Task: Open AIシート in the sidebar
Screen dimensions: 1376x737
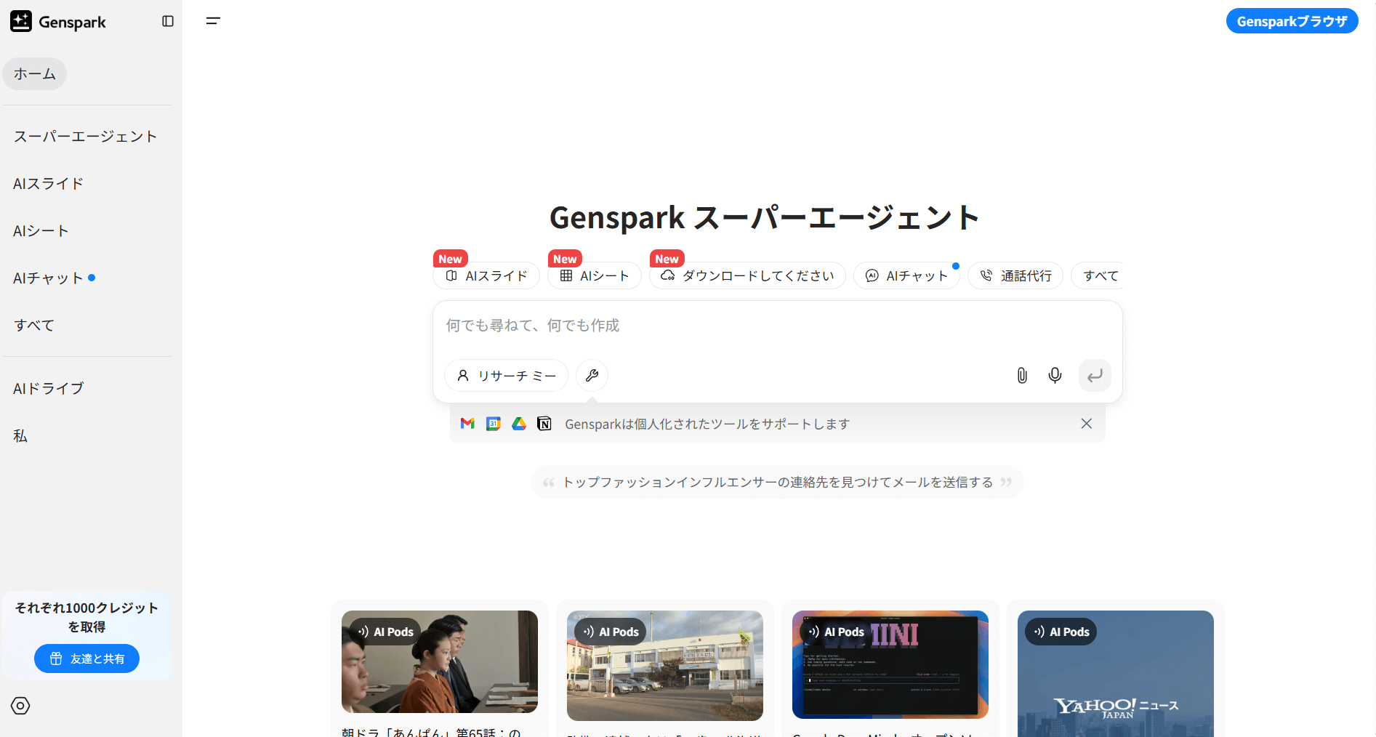Action: point(41,231)
